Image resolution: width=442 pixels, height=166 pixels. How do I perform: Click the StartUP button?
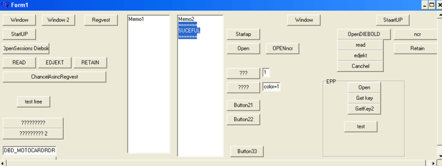pos(20,34)
